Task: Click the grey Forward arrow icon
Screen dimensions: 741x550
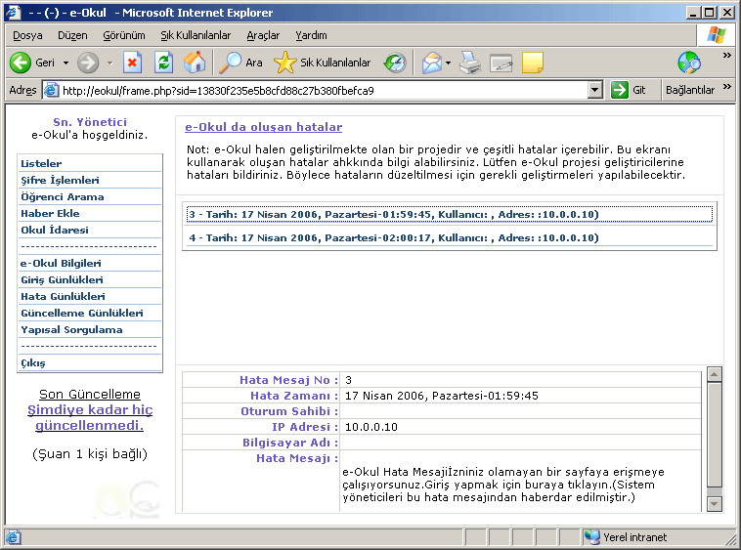Action: pos(88,63)
